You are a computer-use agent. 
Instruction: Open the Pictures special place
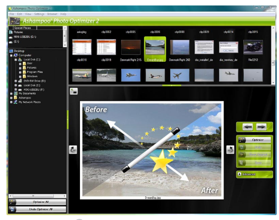(x=18, y=32)
